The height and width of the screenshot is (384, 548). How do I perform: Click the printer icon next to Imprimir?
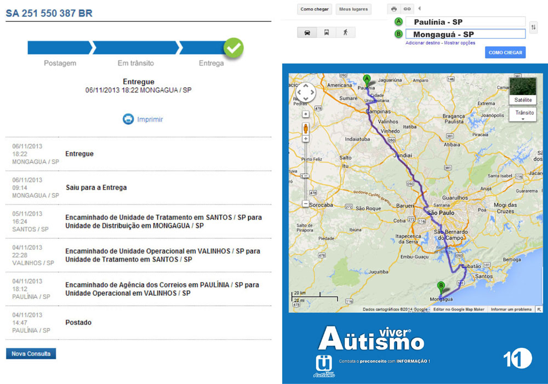(x=128, y=119)
